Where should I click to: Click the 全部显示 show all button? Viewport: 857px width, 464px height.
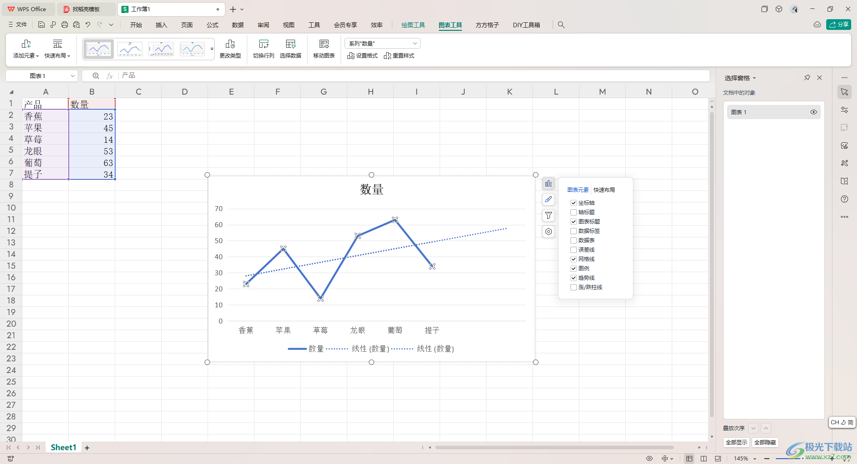click(x=736, y=443)
